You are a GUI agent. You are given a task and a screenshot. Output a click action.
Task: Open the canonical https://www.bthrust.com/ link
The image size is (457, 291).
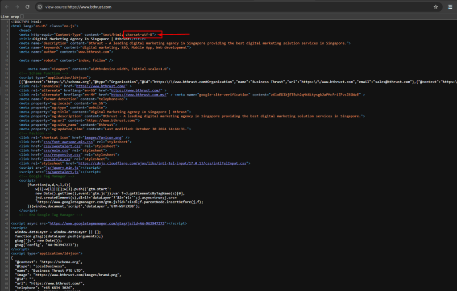tap(101, 86)
